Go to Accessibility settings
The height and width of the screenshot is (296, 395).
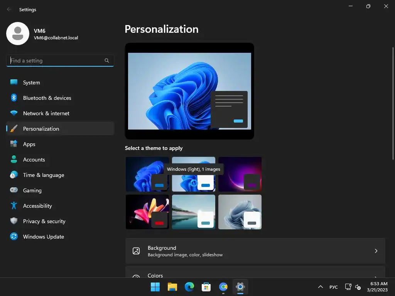[x=60, y=206]
